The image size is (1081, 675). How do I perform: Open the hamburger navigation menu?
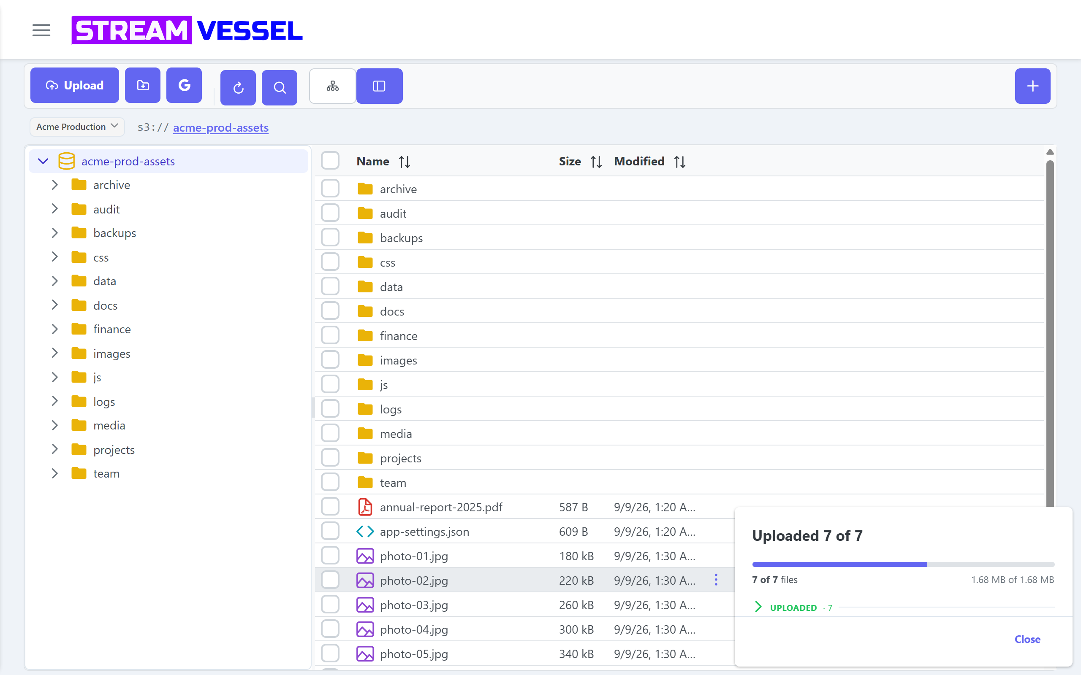point(41,30)
